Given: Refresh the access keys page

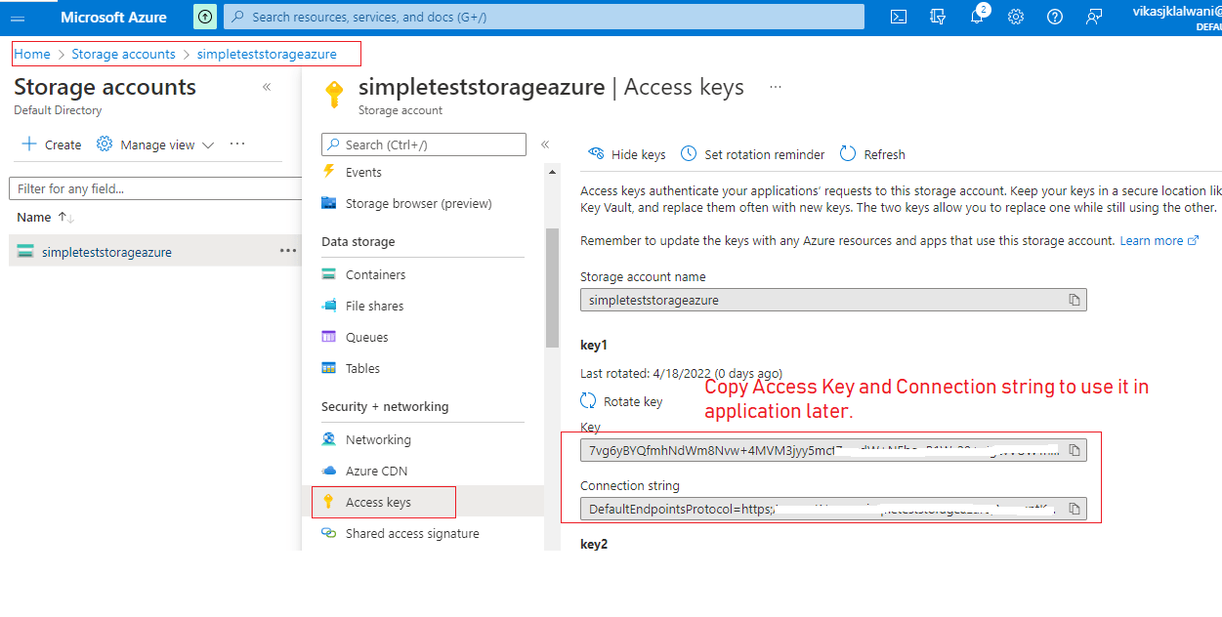Looking at the screenshot, I should (872, 154).
